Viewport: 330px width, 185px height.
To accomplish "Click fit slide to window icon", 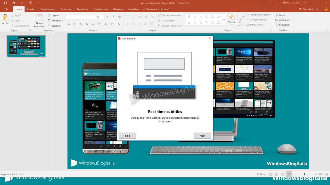I will 326,174.
